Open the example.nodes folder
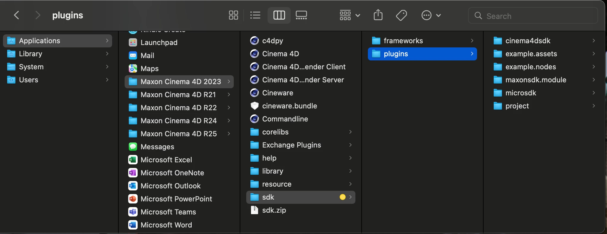The width and height of the screenshot is (607, 234). (x=544, y=67)
